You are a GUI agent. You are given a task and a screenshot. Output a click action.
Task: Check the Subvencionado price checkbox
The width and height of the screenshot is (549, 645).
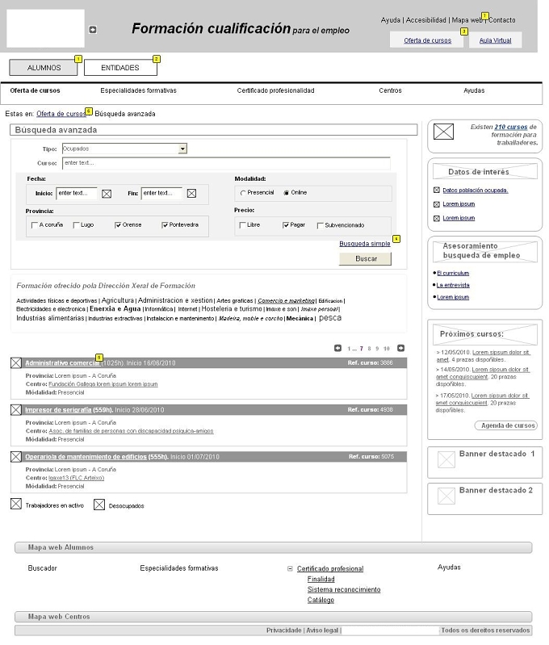point(321,225)
